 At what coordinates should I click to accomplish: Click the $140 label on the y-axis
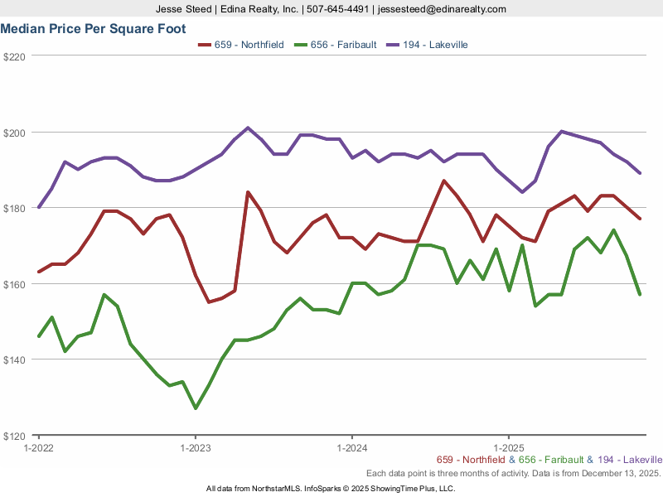(16, 359)
